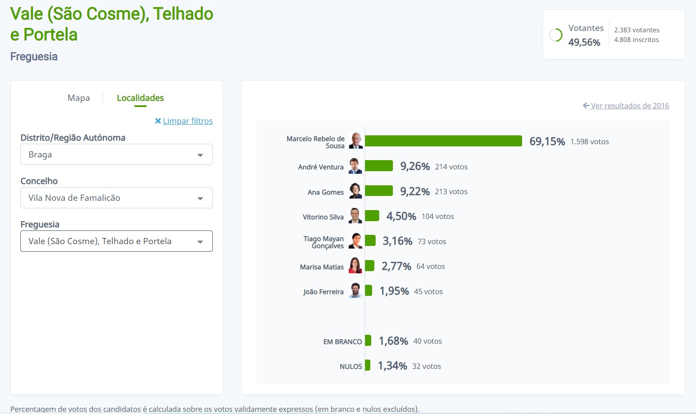Click Marcelo Rebelo de Sousa's green bar

[x=443, y=141]
